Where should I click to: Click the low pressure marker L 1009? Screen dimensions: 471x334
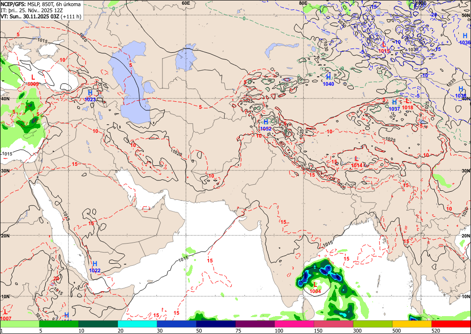pos(33,81)
